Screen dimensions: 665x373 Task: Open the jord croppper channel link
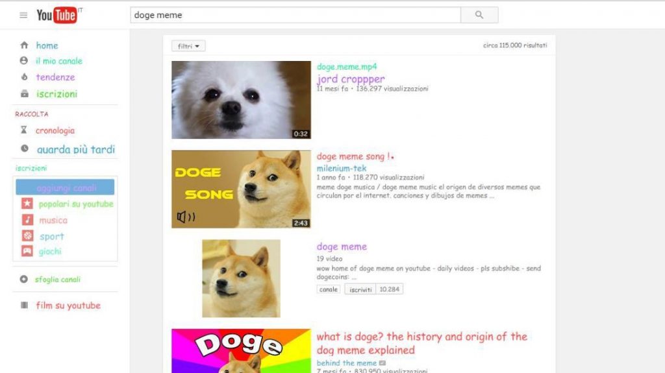351,79
